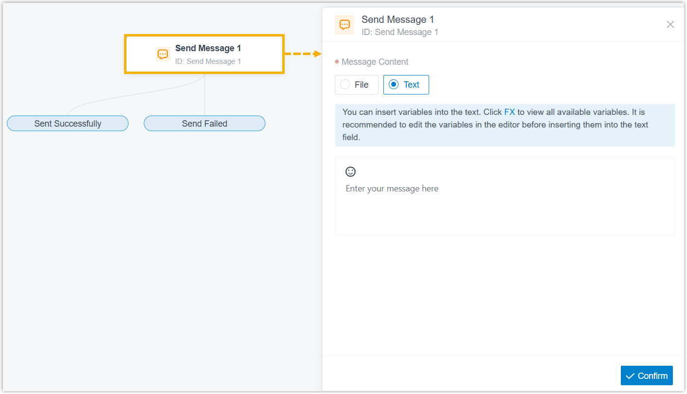Image resolution: width=687 pixels, height=394 pixels.
Task: Click the FX variables link
Action: point(509,112)
